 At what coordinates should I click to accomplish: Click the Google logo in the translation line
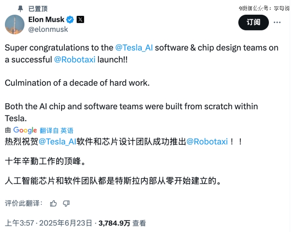pos(25,130)
